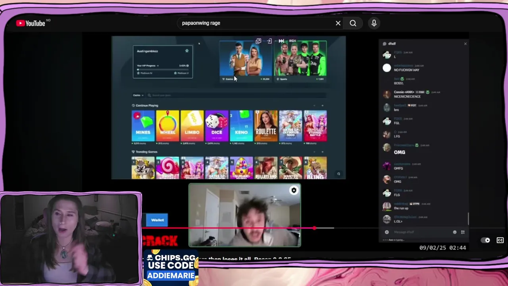Click the white circle user avatar
Screen dimensions: 508x286
[x=387, y=68]
